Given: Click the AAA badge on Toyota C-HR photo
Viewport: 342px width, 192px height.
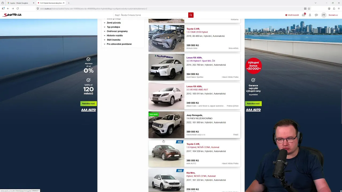Looking at the screenshot, I should tap(180, 142).
